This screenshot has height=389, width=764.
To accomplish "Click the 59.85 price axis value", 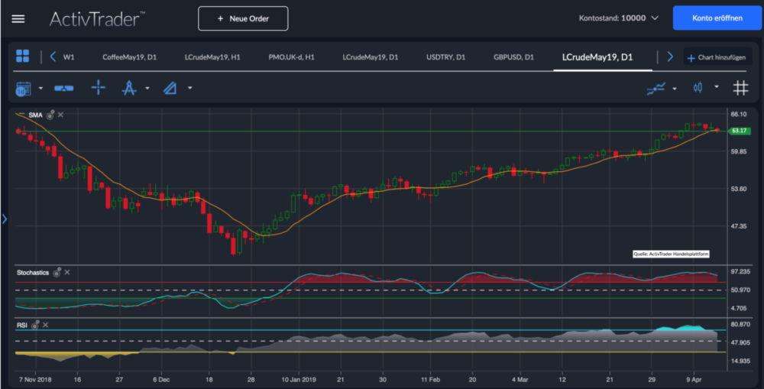I will 739,151.
